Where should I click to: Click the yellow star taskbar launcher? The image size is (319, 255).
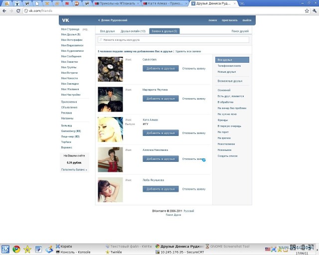pyautogui.click(x=27, y=249)
